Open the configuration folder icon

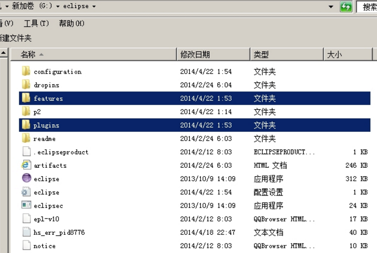pyautogui.click(x=26, y=71)
